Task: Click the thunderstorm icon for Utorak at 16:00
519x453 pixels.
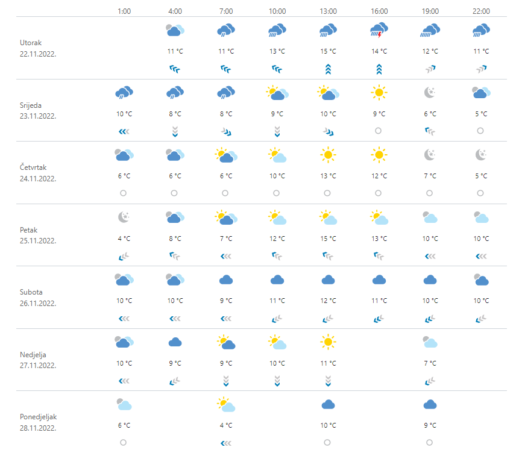Action: [379, 30]
